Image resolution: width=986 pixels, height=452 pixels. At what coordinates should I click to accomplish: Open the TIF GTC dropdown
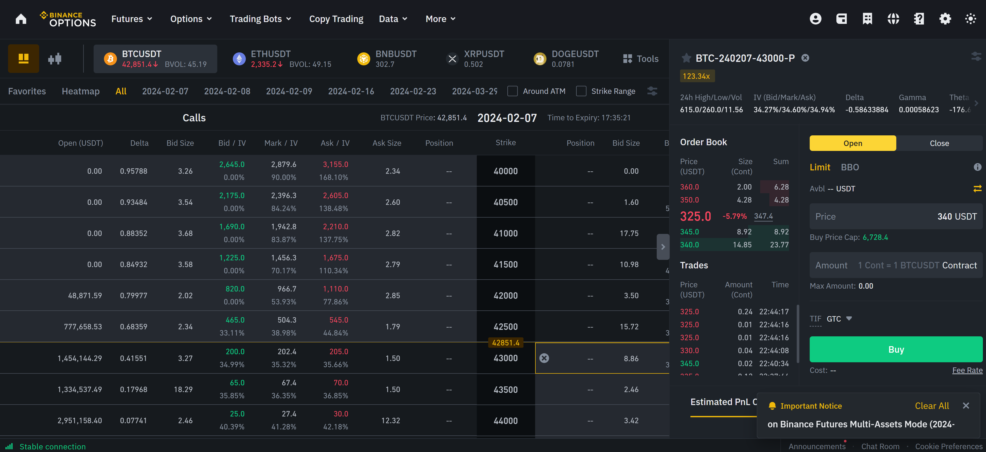point(839,319)
